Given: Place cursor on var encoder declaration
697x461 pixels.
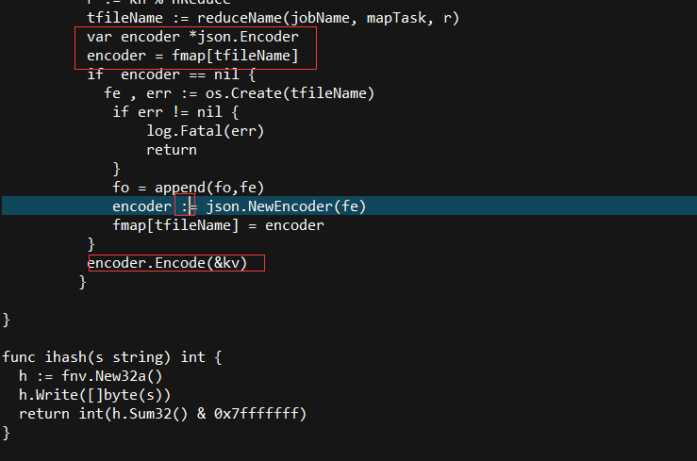Looking at the screenshot, I should [x=192, y=37].
